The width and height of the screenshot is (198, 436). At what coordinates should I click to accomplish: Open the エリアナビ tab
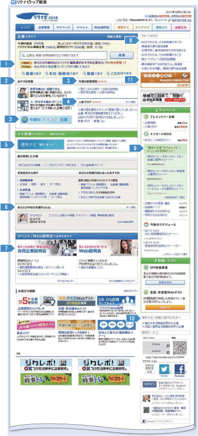pos(142,27)
